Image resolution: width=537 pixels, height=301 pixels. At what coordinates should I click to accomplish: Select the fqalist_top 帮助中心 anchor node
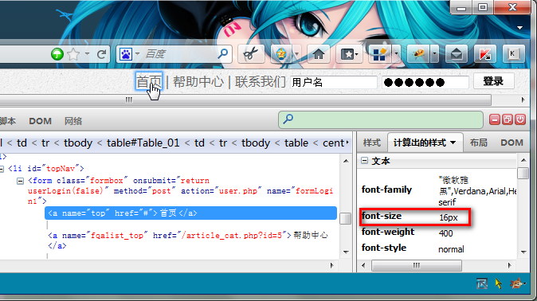coord(188,240)
